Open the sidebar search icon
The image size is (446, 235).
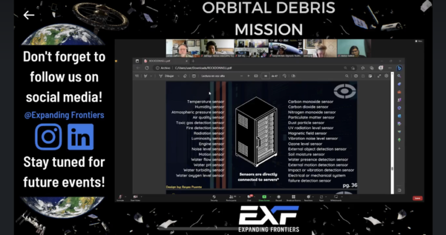(400, 76)
